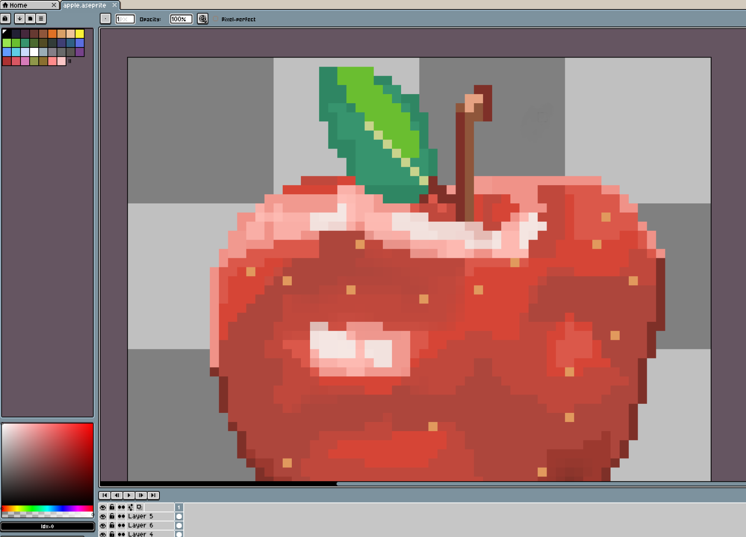Click the Opacity percentage field
Viewport: 746px width, 537px height.
180,19
